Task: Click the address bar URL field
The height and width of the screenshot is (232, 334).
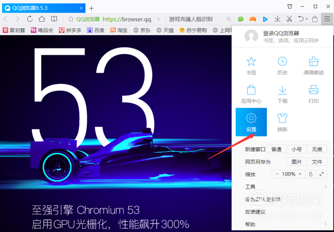Action: point(127,19)
